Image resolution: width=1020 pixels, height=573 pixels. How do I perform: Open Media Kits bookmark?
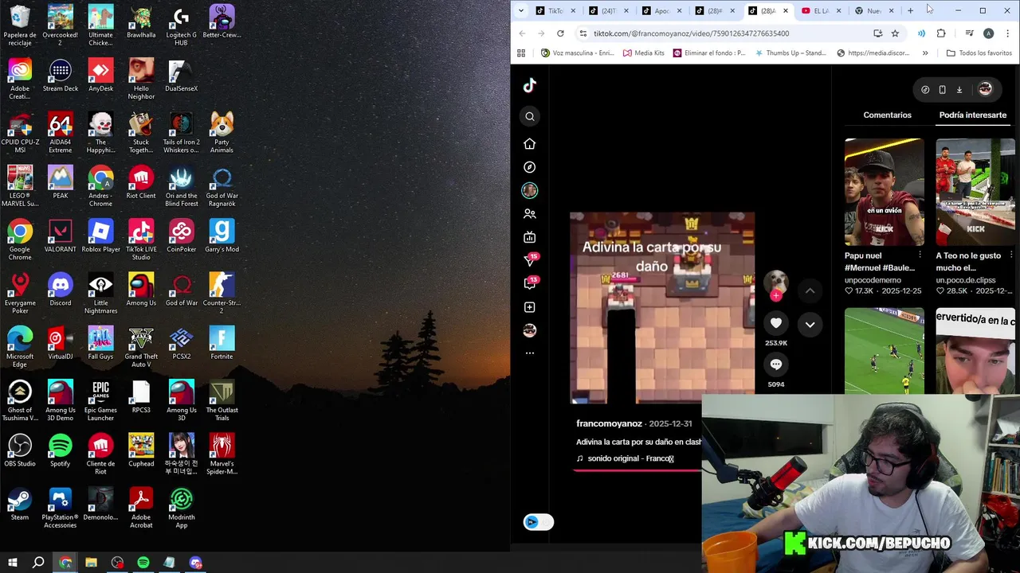[x=644, y=53]
